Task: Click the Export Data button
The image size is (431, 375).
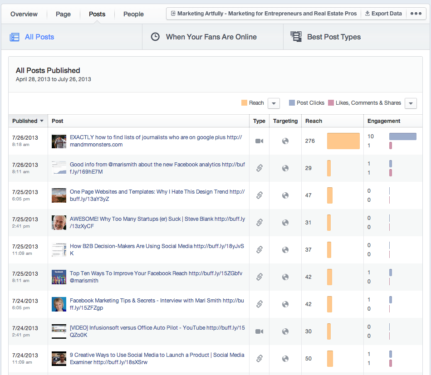Action: (383, 14)
